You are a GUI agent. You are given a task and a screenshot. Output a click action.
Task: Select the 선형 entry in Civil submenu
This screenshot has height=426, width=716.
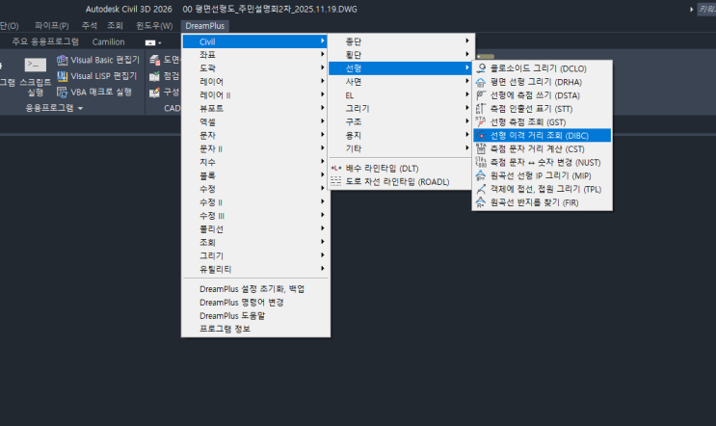coord(402,68)
